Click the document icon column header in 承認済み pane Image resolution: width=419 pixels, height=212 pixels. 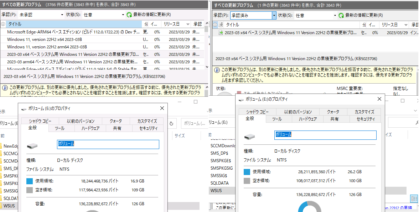coord(221,25)
